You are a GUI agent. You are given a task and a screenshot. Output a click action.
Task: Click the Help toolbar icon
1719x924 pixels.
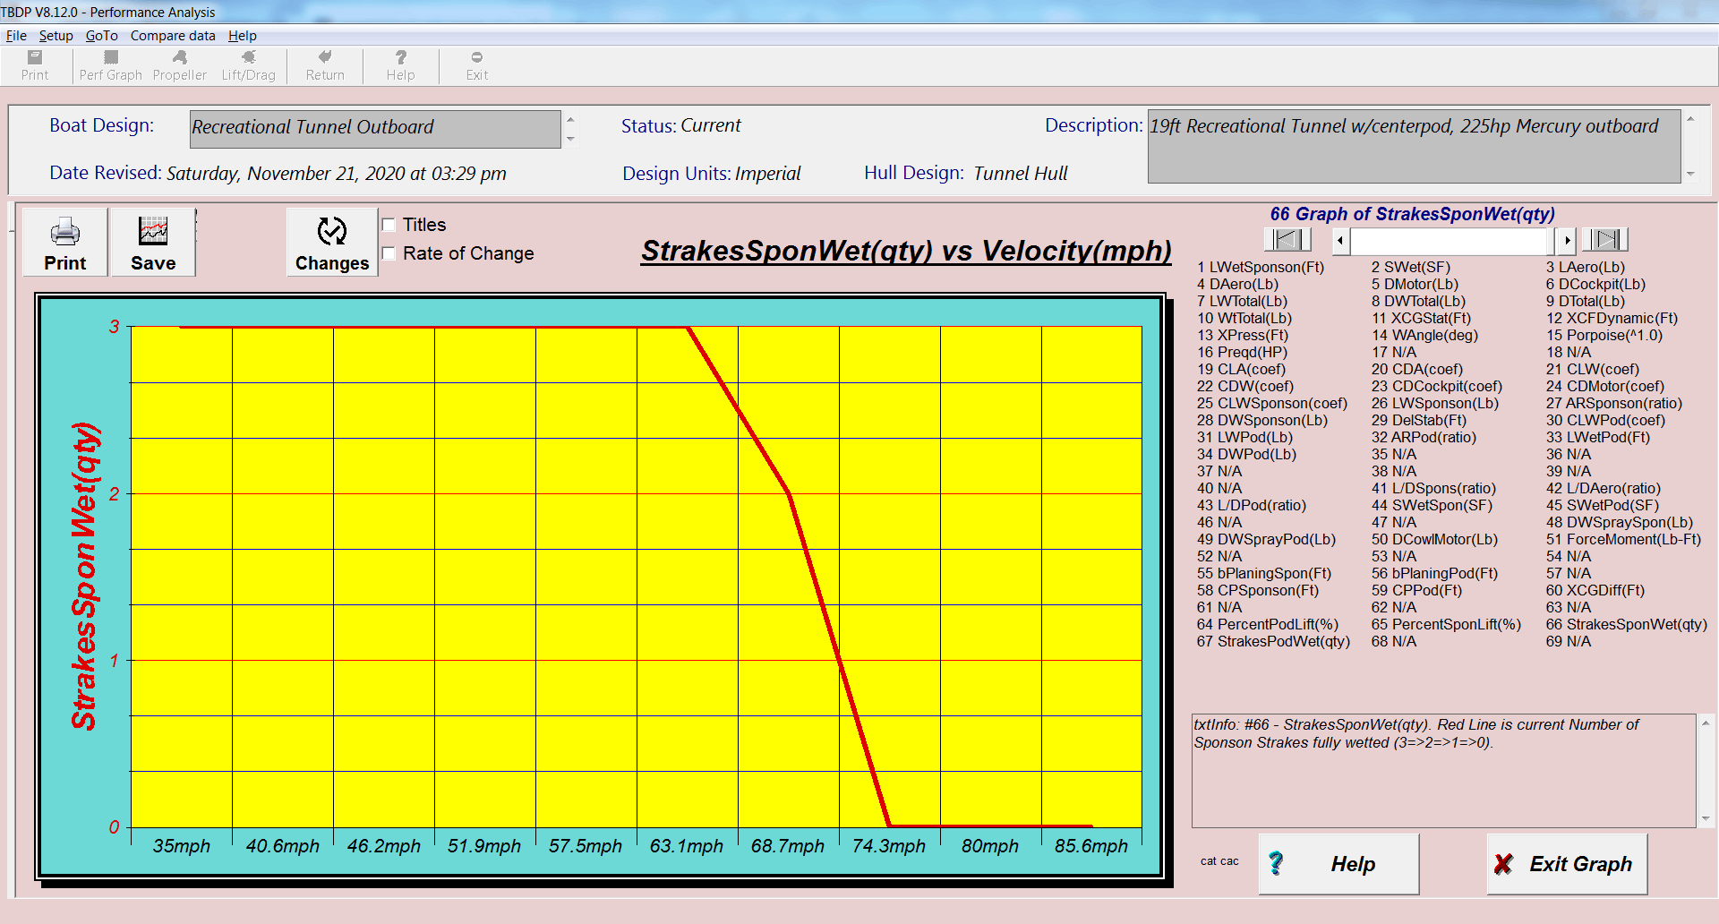(x=400, y=66)
